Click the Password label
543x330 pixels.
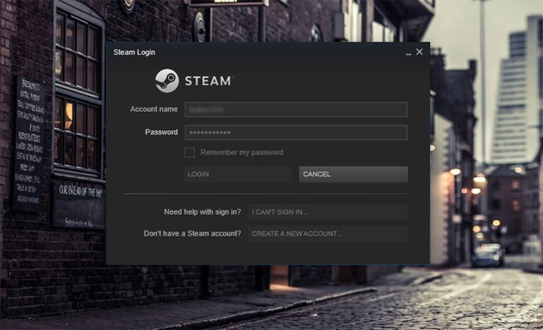161,132
